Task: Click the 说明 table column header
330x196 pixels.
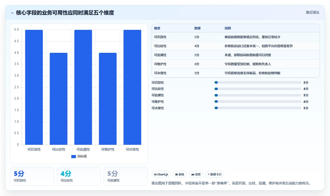Action: (228, 28)
